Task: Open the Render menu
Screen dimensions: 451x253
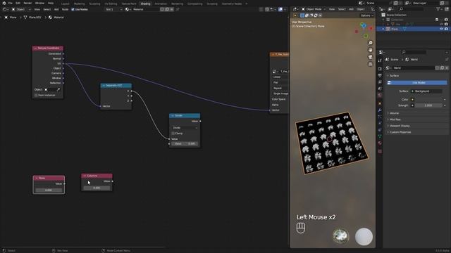Action: [x=27, y=3]
